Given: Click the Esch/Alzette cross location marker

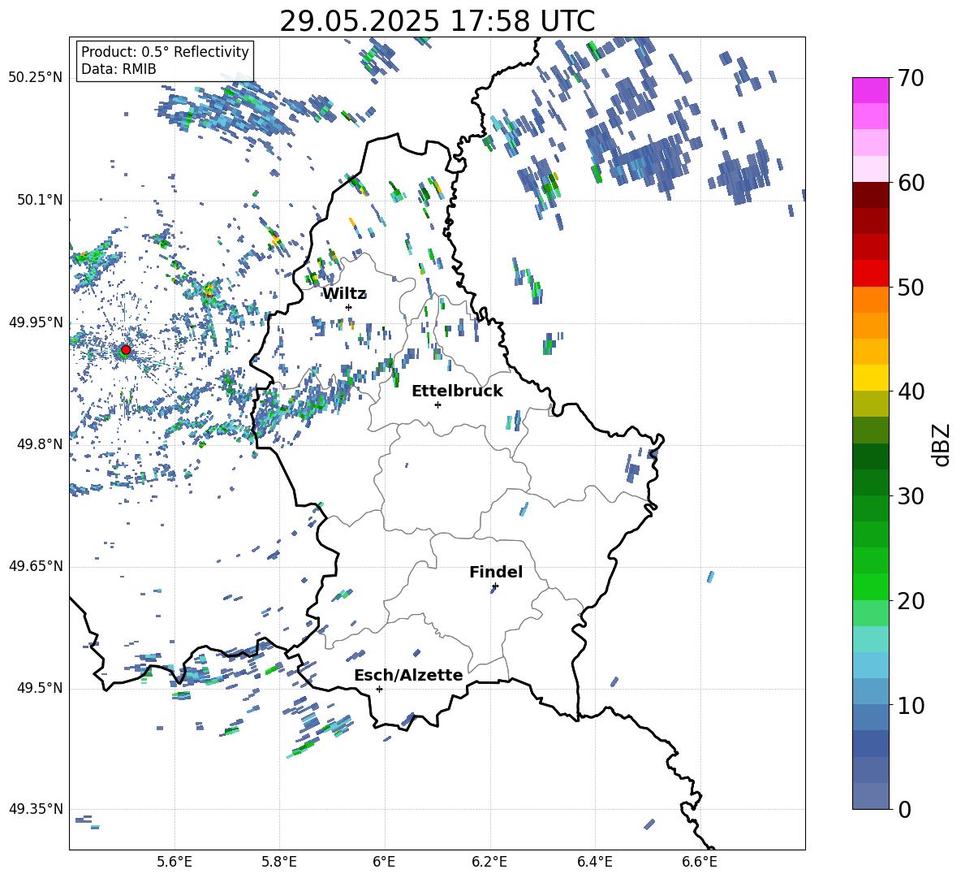Looking at the screenshot, I should (x=379, y=689).
